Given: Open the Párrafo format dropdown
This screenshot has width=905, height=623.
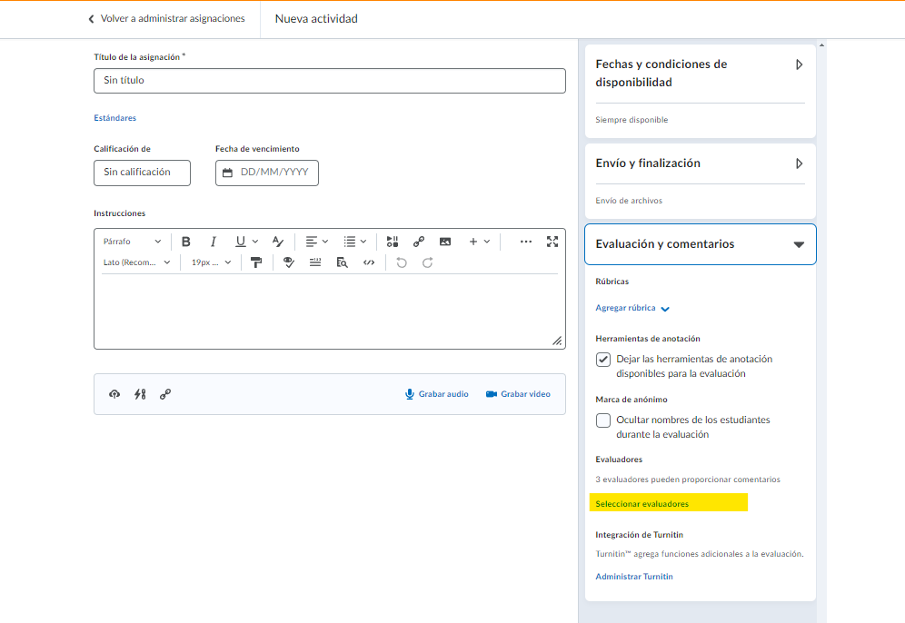Looking at the screenshot, I should click(133, 242).
